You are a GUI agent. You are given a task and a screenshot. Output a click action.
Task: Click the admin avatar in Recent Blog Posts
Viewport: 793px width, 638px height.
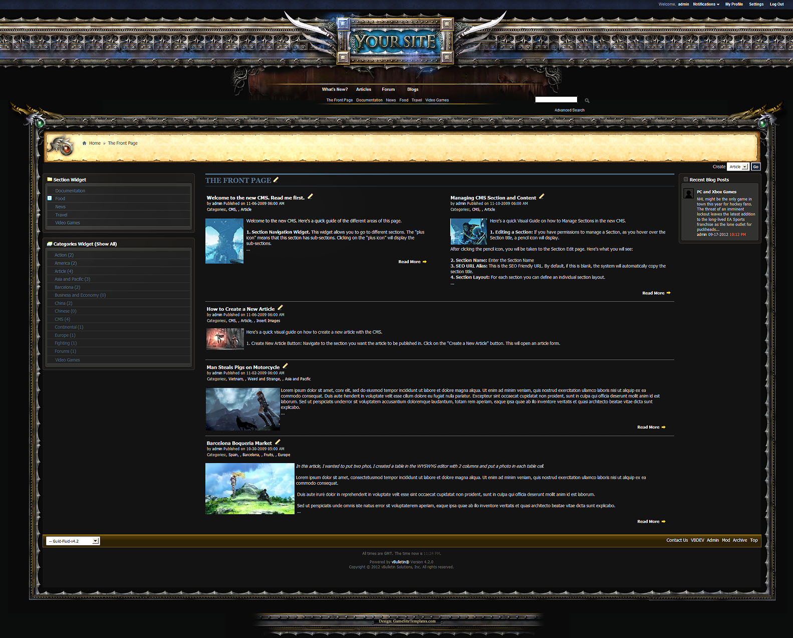(689, 194)
